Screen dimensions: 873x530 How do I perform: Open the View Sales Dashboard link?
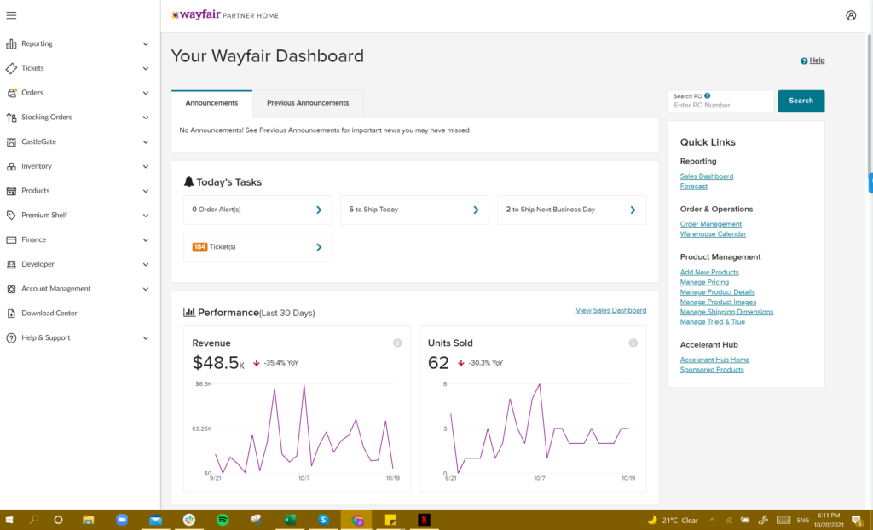[610, 311]
